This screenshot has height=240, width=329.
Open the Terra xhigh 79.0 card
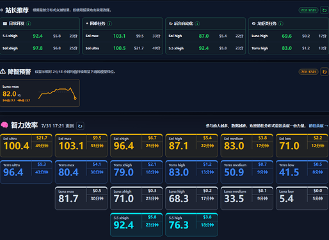pyautogui.click(x=136, y=172)
